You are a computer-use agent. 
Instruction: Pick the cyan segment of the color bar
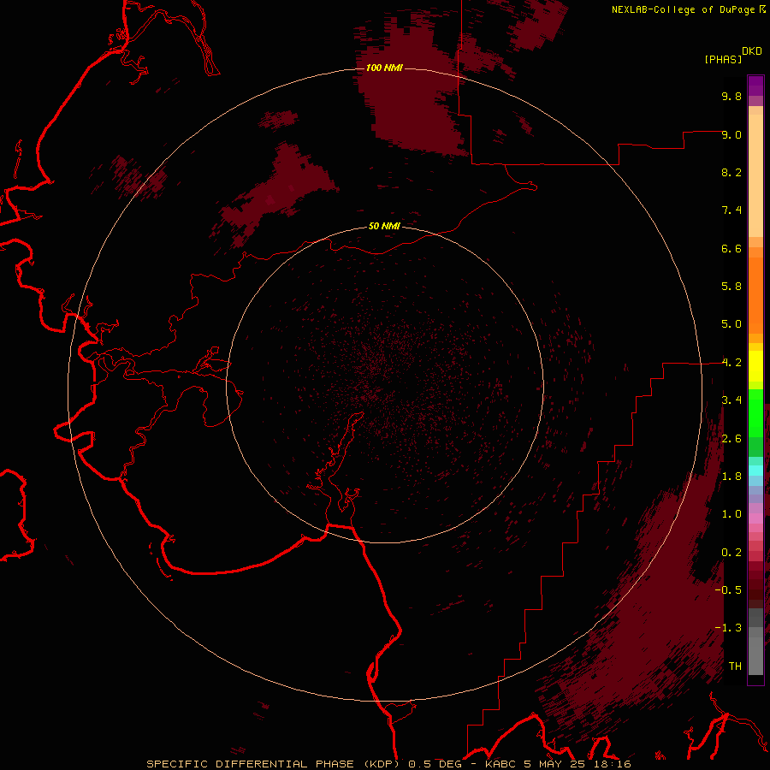tap(755, 471)
